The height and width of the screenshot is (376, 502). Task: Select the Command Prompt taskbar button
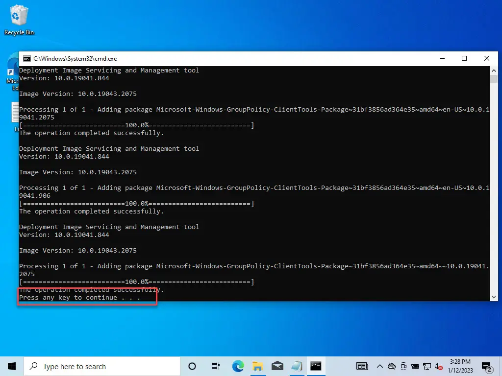pyautogui.click(x=316, y=366)
